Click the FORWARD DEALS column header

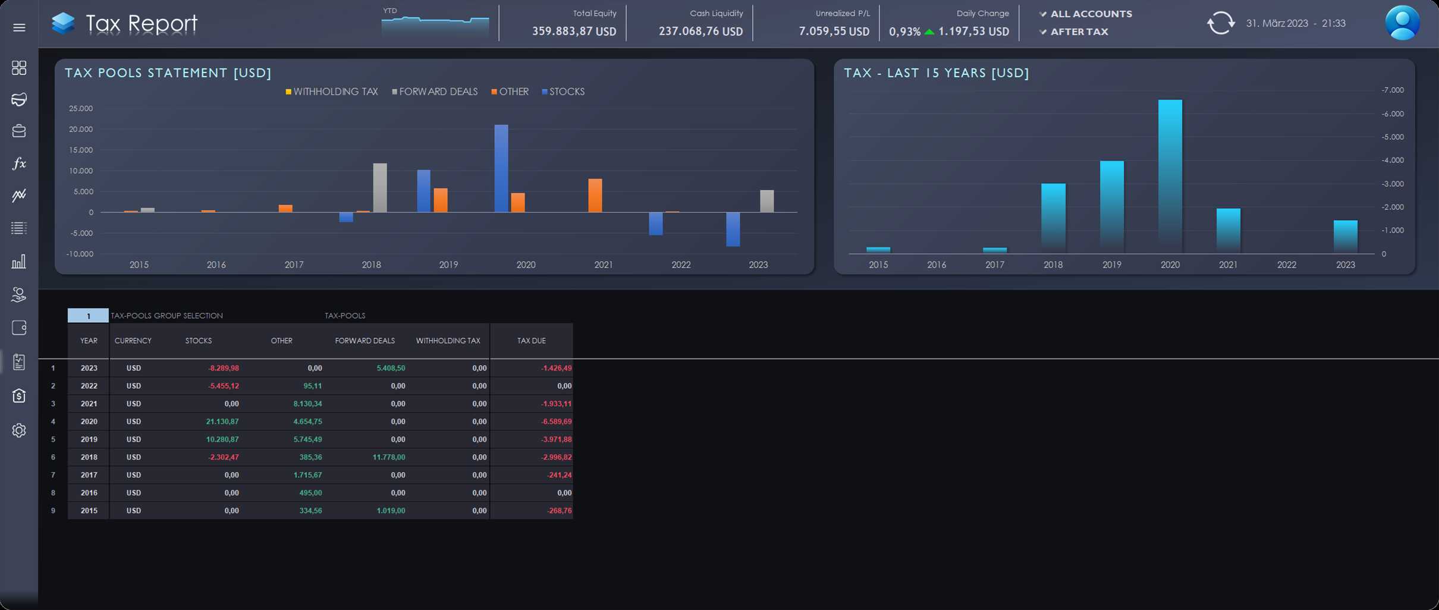coord(365,341)
